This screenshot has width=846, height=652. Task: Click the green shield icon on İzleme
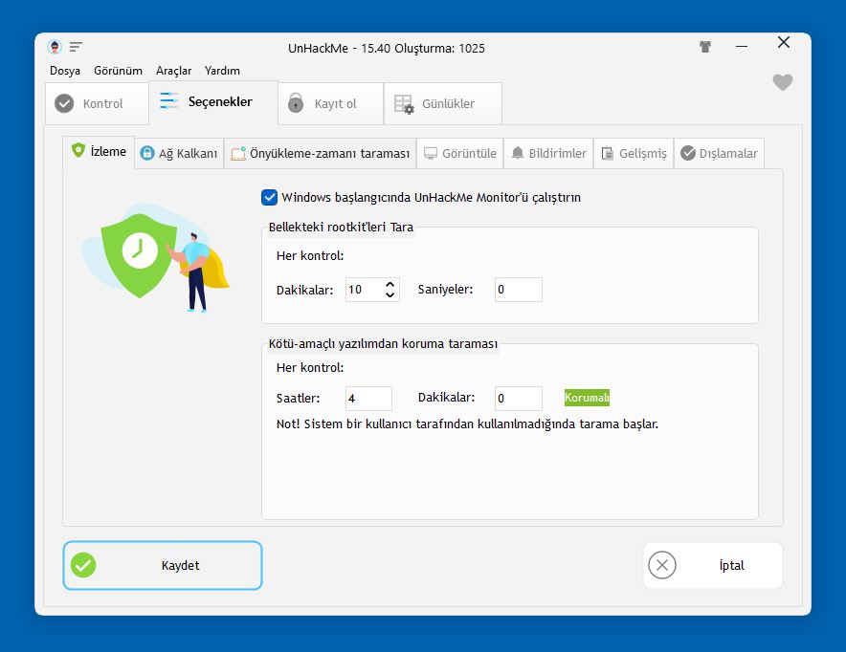click(x=78, y=150)
